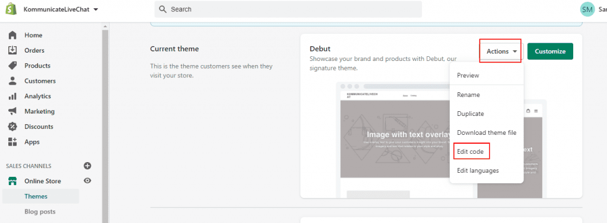Screen dimensions: 607x223
Task: Open Marketing in the sidebar
Action: pos(40,111)
